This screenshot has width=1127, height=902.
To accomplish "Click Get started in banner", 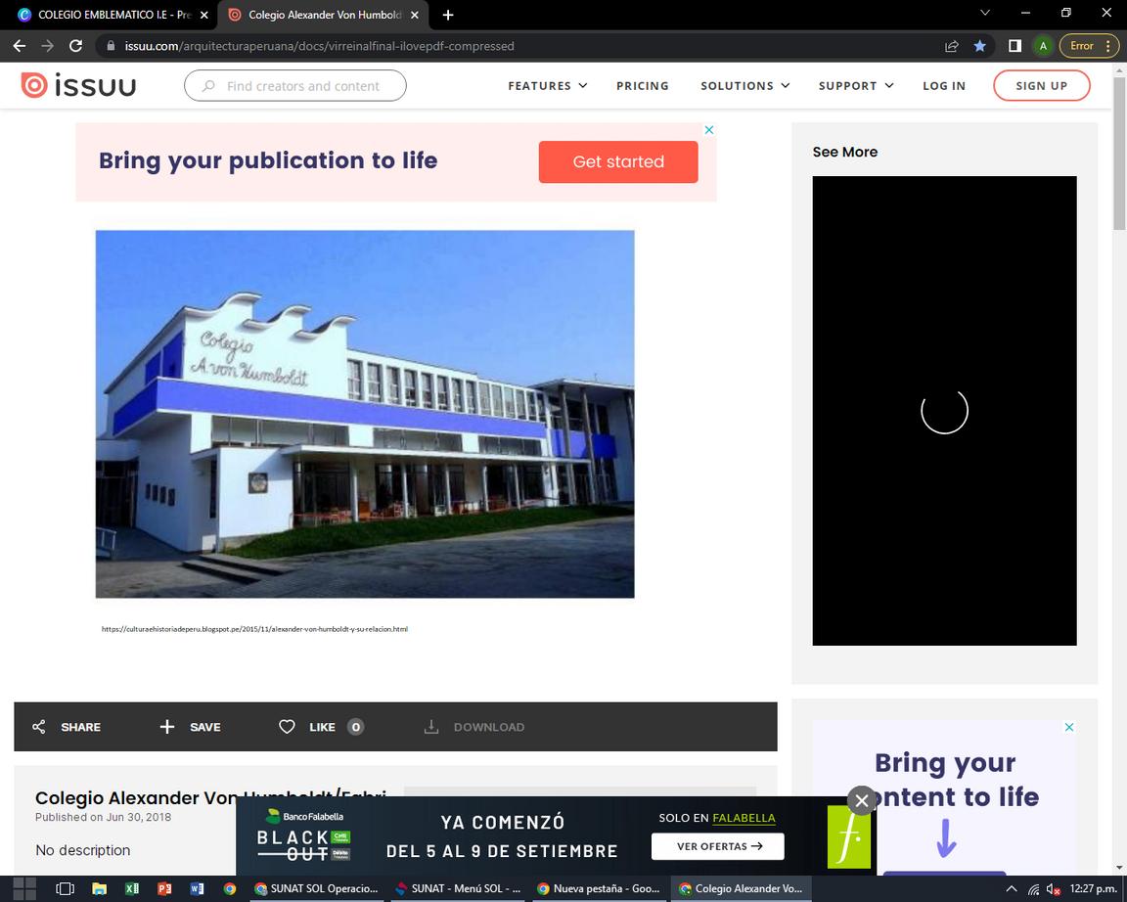I will pyautogui.click(x=618, y=161).
